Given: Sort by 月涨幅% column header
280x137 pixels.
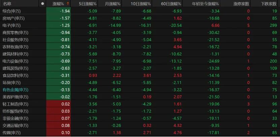Looking at the screenshot, I should click(x=113, y=4).
